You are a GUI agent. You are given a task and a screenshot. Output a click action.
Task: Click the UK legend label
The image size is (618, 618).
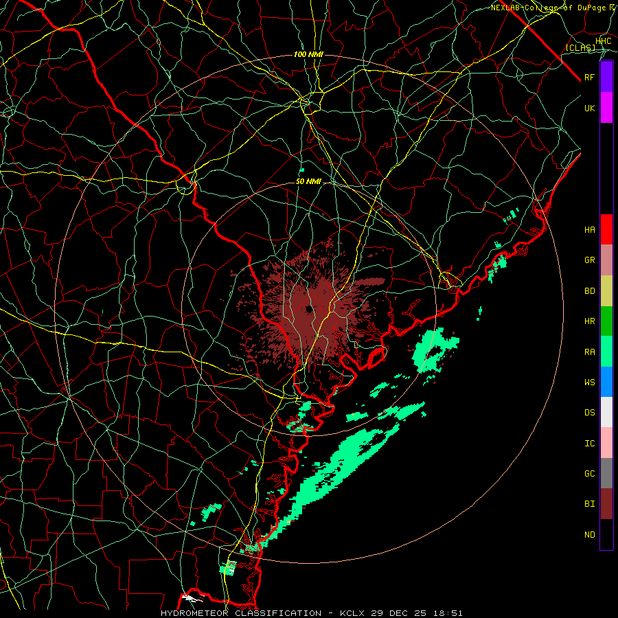(590, 108)
